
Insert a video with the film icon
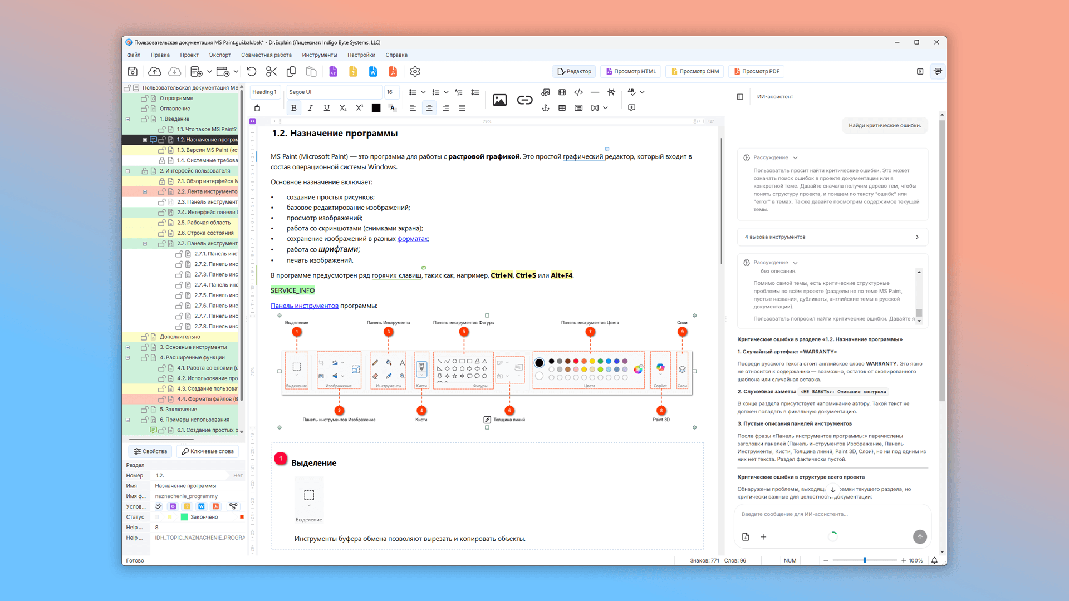point(562,92)
